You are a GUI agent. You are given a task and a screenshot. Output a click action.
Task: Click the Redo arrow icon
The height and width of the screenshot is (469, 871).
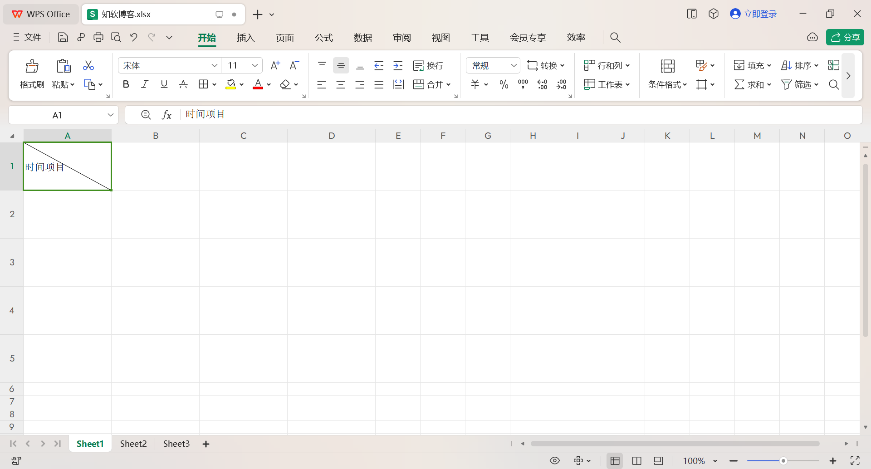click(x=152, y=37)
